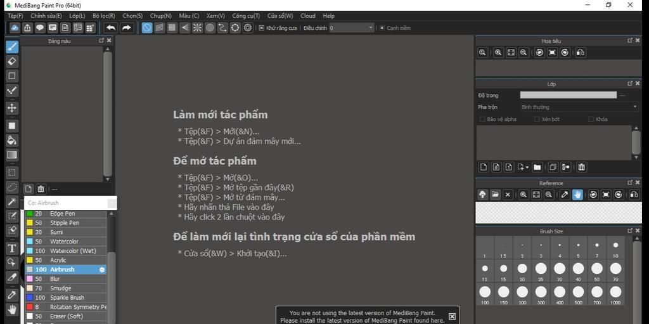
Task: Open Lớp(L) menu
Action: click(x=77, y=16)
